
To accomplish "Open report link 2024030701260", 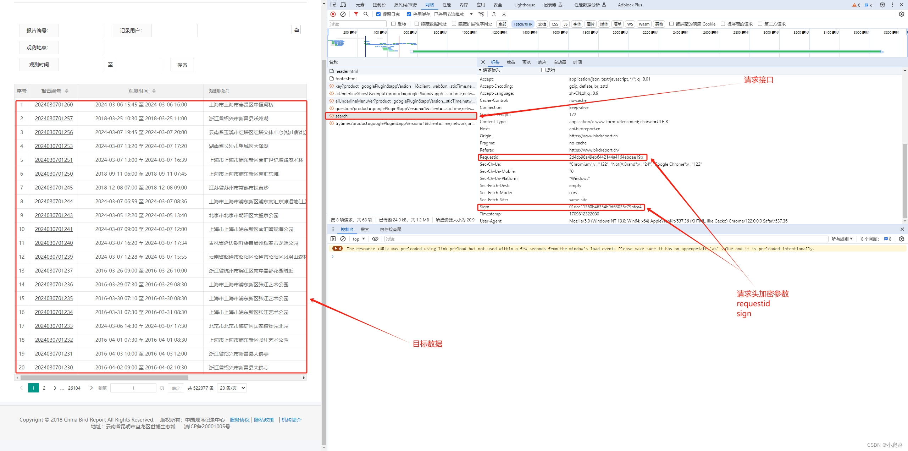I will pos(54,105).
